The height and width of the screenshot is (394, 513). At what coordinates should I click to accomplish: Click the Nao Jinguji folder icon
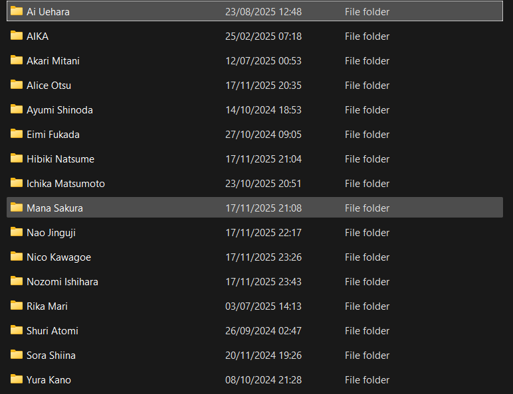point(17,232)
